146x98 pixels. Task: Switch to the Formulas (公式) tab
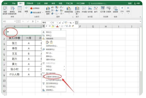39,4
